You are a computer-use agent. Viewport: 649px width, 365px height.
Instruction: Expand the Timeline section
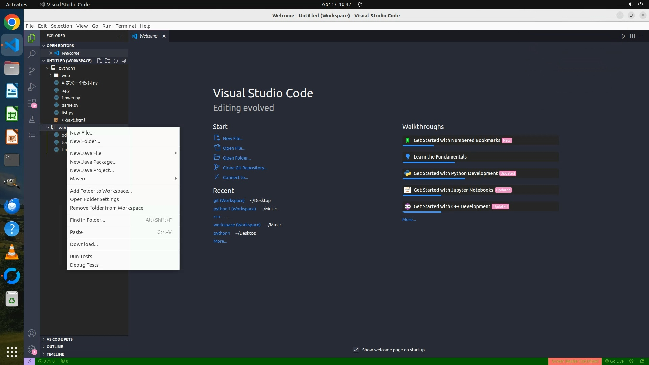(55, 354)
